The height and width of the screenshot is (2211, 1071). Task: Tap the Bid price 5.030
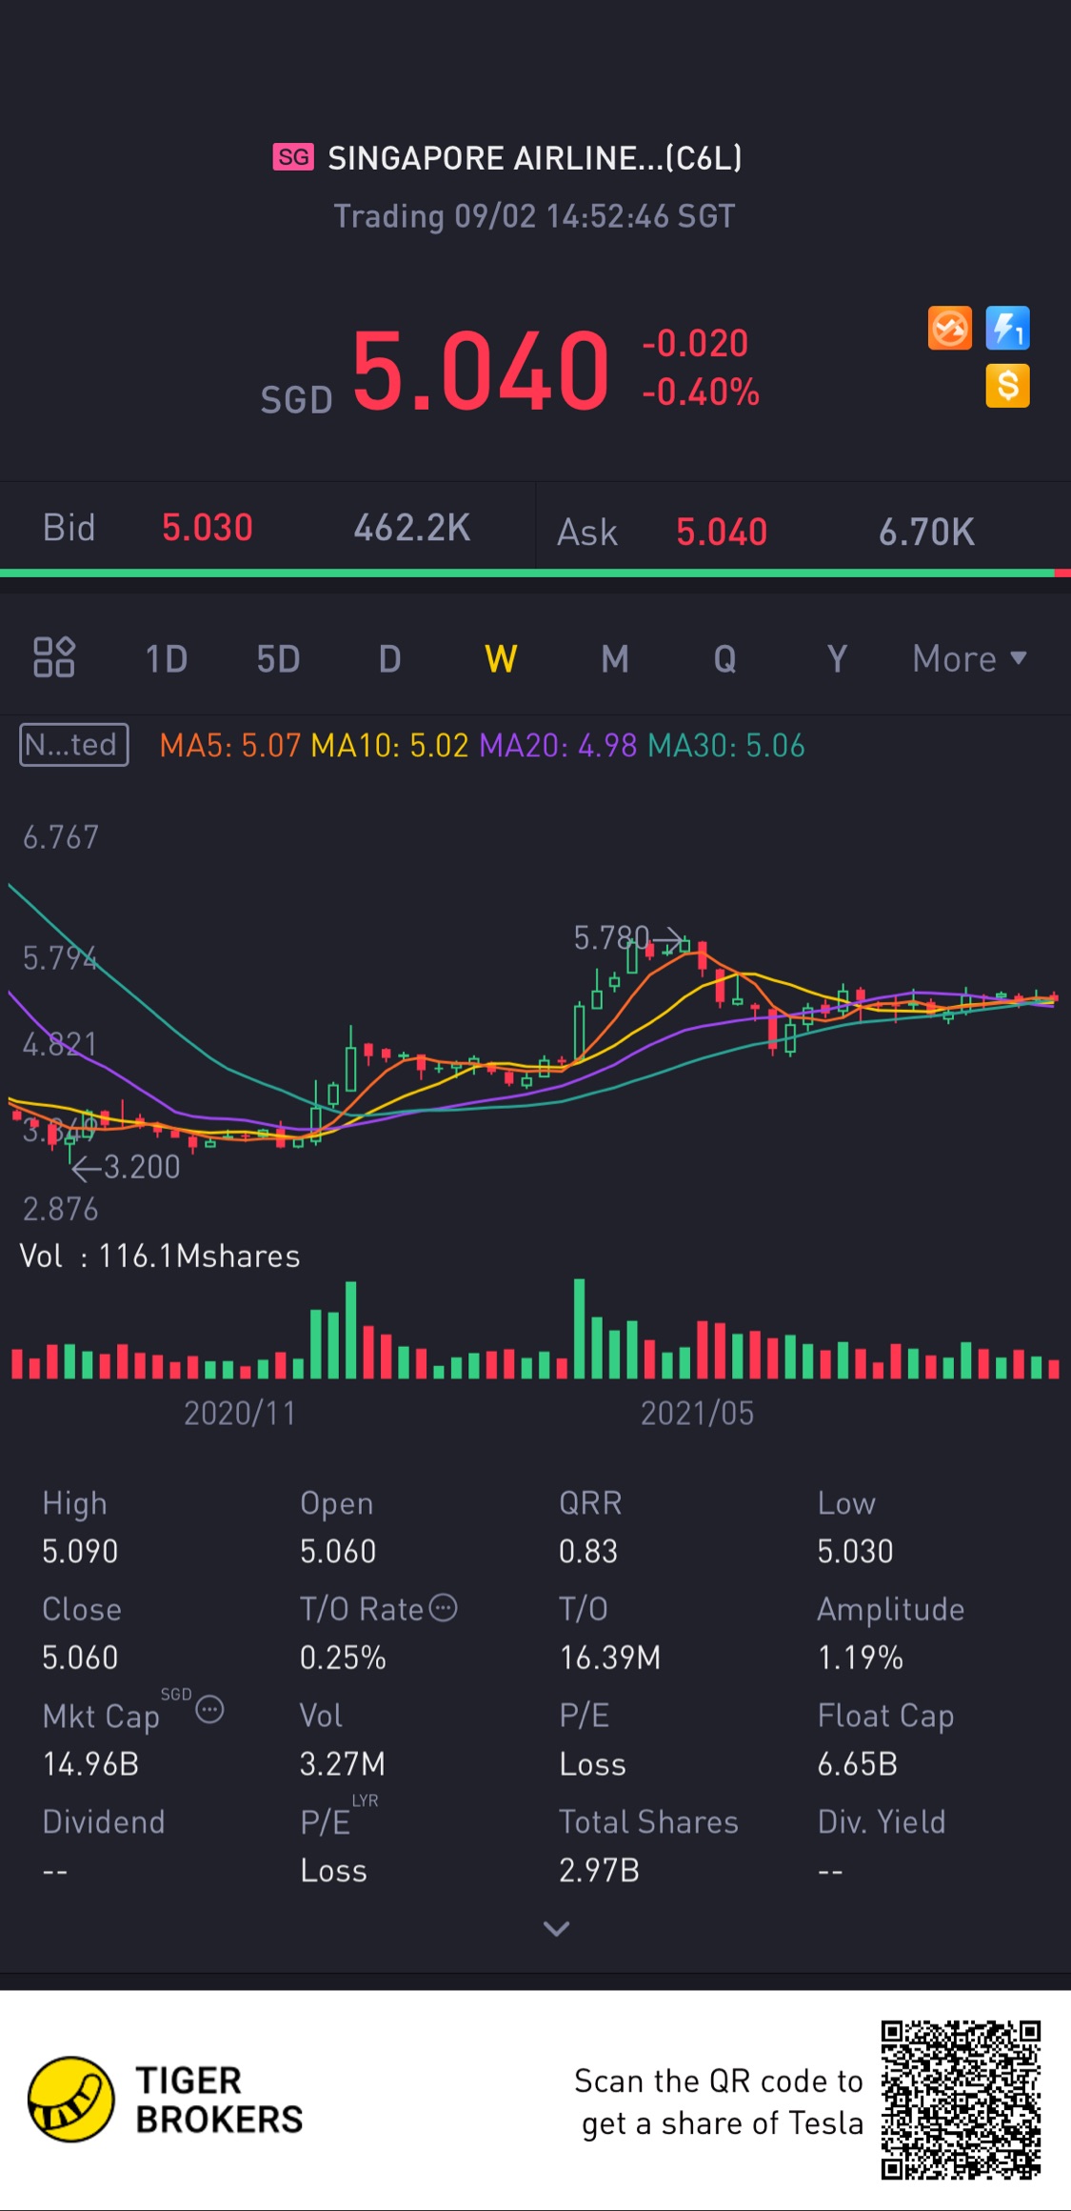click(x=208, y=528)
